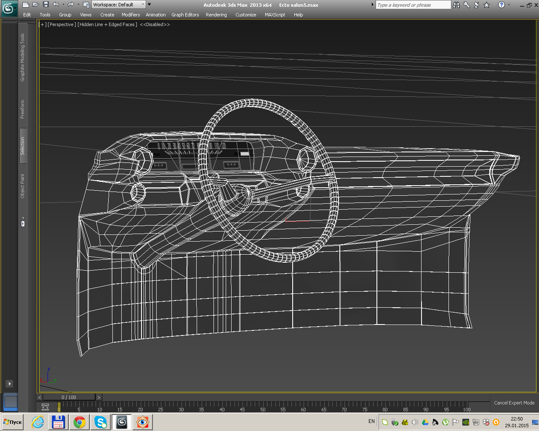This screenshot has width=539, height=431.
Task: Expand the Help question-mark dropdown arrow
Action: pyautogui.click(x=509, y=5)
